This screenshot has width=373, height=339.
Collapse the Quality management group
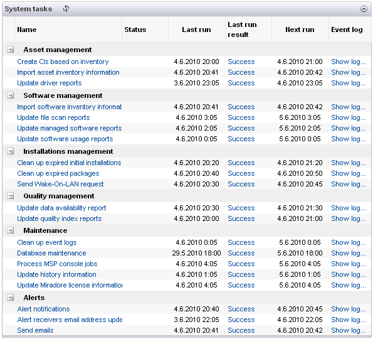10,196
